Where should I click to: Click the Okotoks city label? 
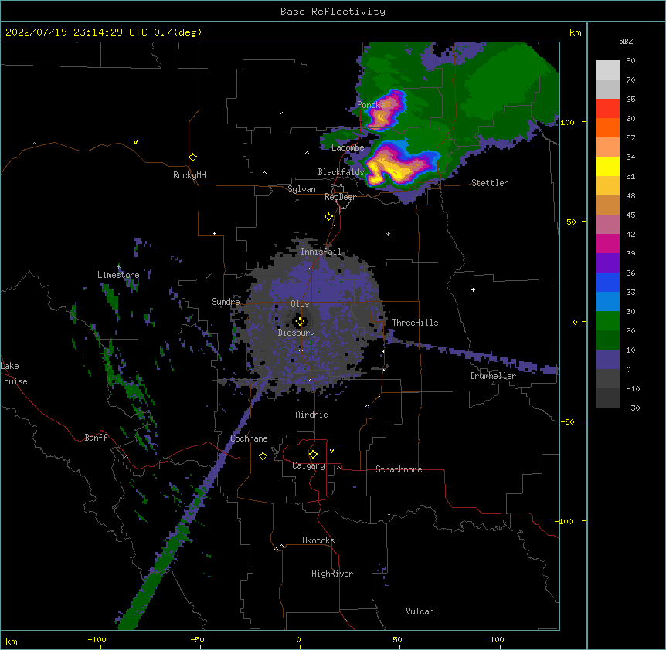click(318, 540)
